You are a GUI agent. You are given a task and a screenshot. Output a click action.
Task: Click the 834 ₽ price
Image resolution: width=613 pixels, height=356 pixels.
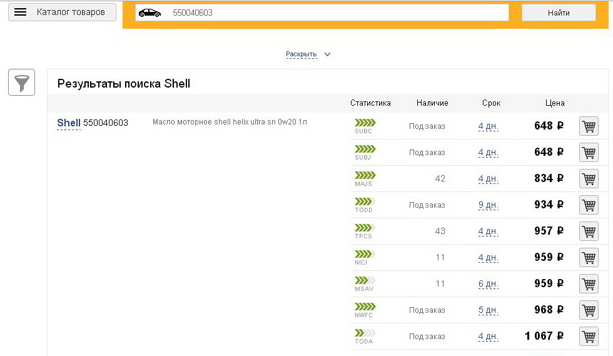[x=549, y=178]
